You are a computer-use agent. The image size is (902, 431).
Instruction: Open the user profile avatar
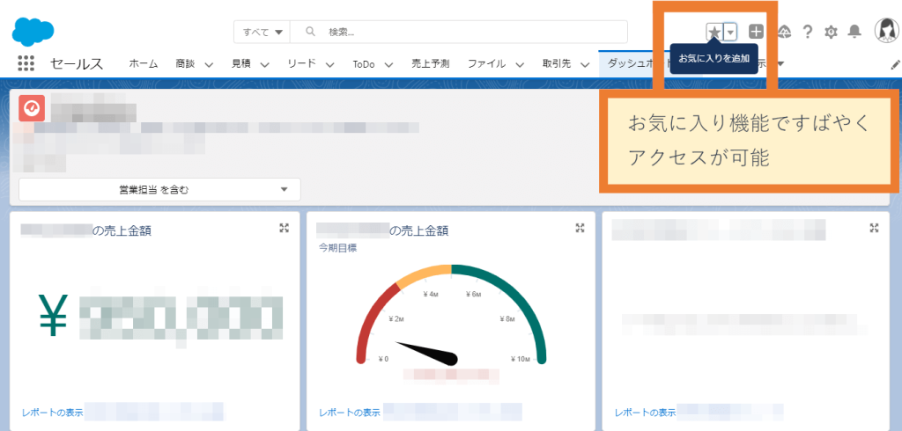[x=887, y=32]
